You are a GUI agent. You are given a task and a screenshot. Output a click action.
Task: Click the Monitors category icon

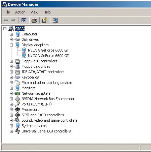coord(17,88)
